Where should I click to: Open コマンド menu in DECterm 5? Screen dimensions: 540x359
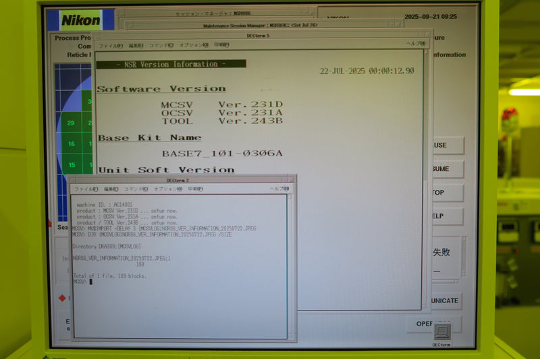[x=161, y=45]
